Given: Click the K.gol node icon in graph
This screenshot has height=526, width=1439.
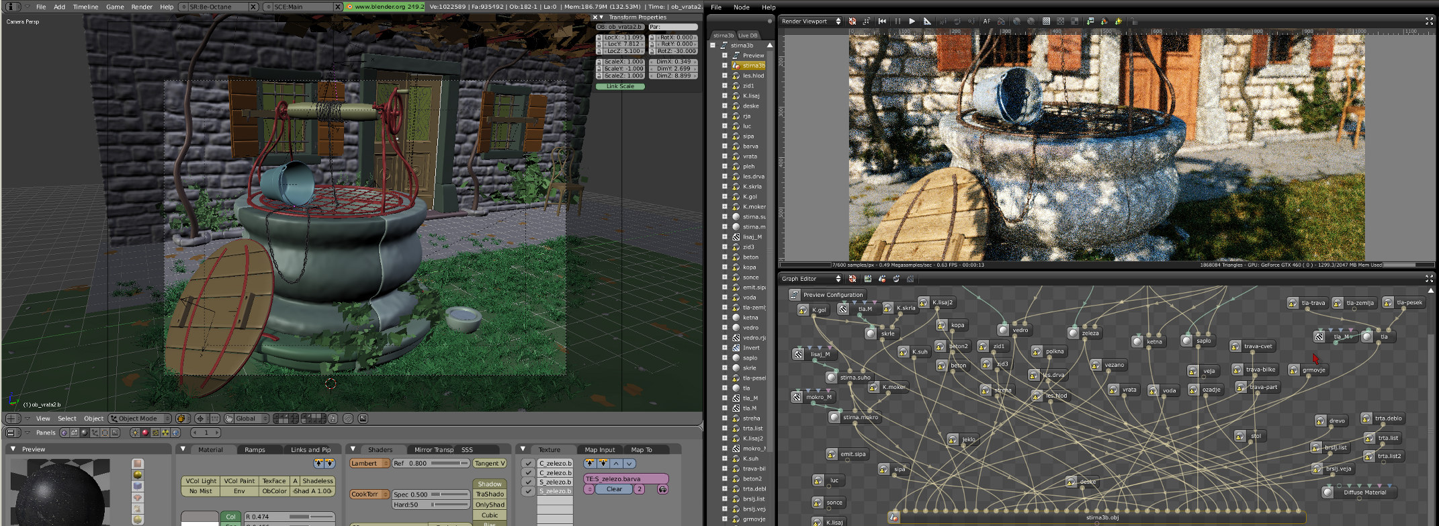Looking at the screenshot, I should tap(803, 310).
